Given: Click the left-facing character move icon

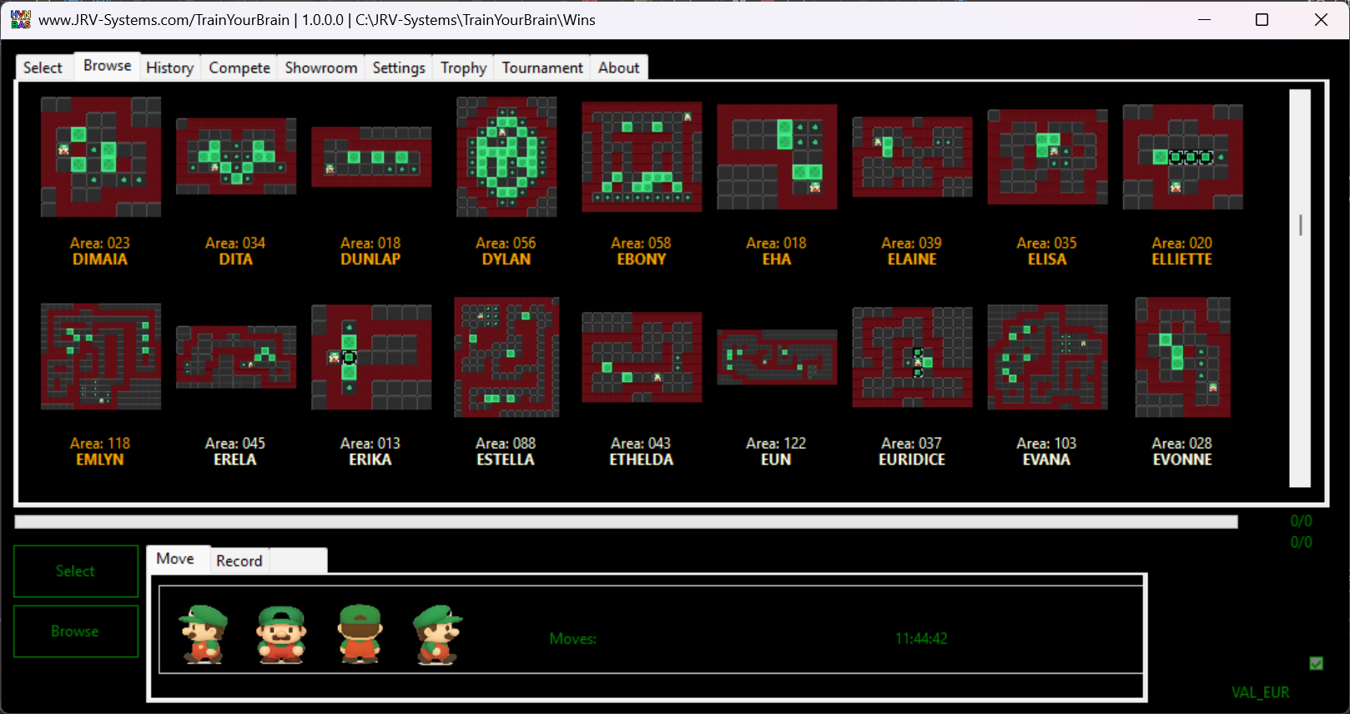Looking at the screenshot, I should pos(204,635).
